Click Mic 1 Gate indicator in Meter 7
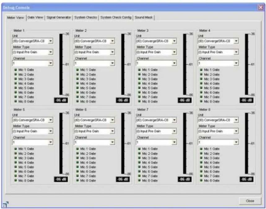This screenshot has height=209, width=266. 139,149
